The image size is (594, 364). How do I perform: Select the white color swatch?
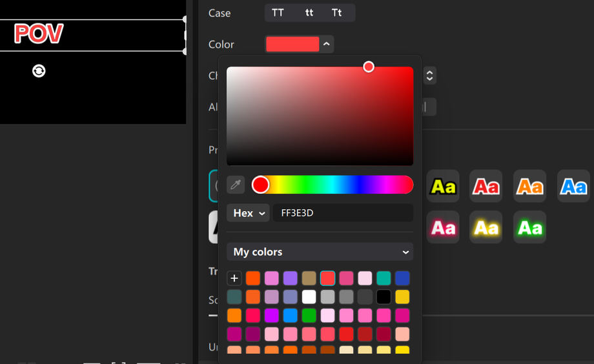click(x=309, y=297)
